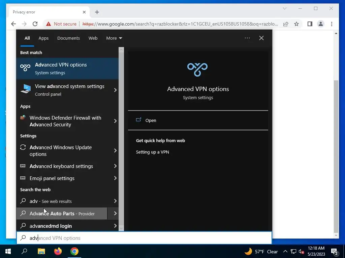345x258 pixels.
Task: Bookmark this page with the star icon
Action: coord(296,24)
